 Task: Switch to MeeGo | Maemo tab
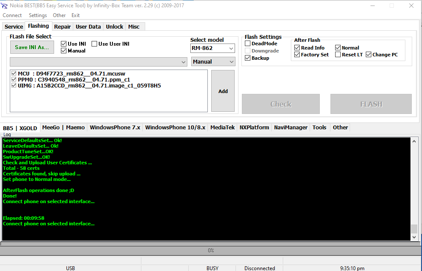(63, 128)
